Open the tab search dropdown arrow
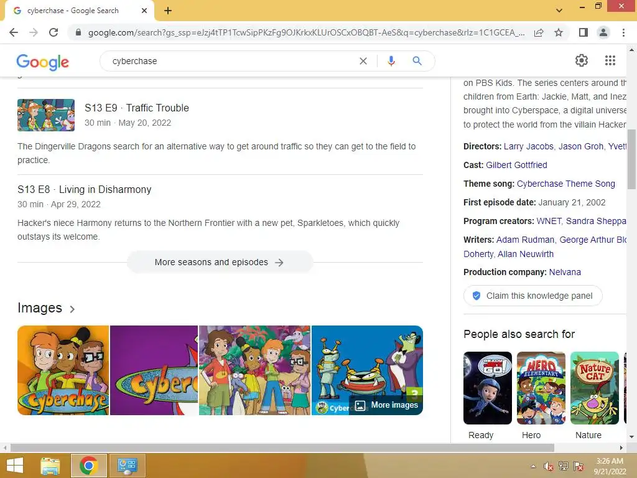637x478 pixels. click(x=559, y=10)
